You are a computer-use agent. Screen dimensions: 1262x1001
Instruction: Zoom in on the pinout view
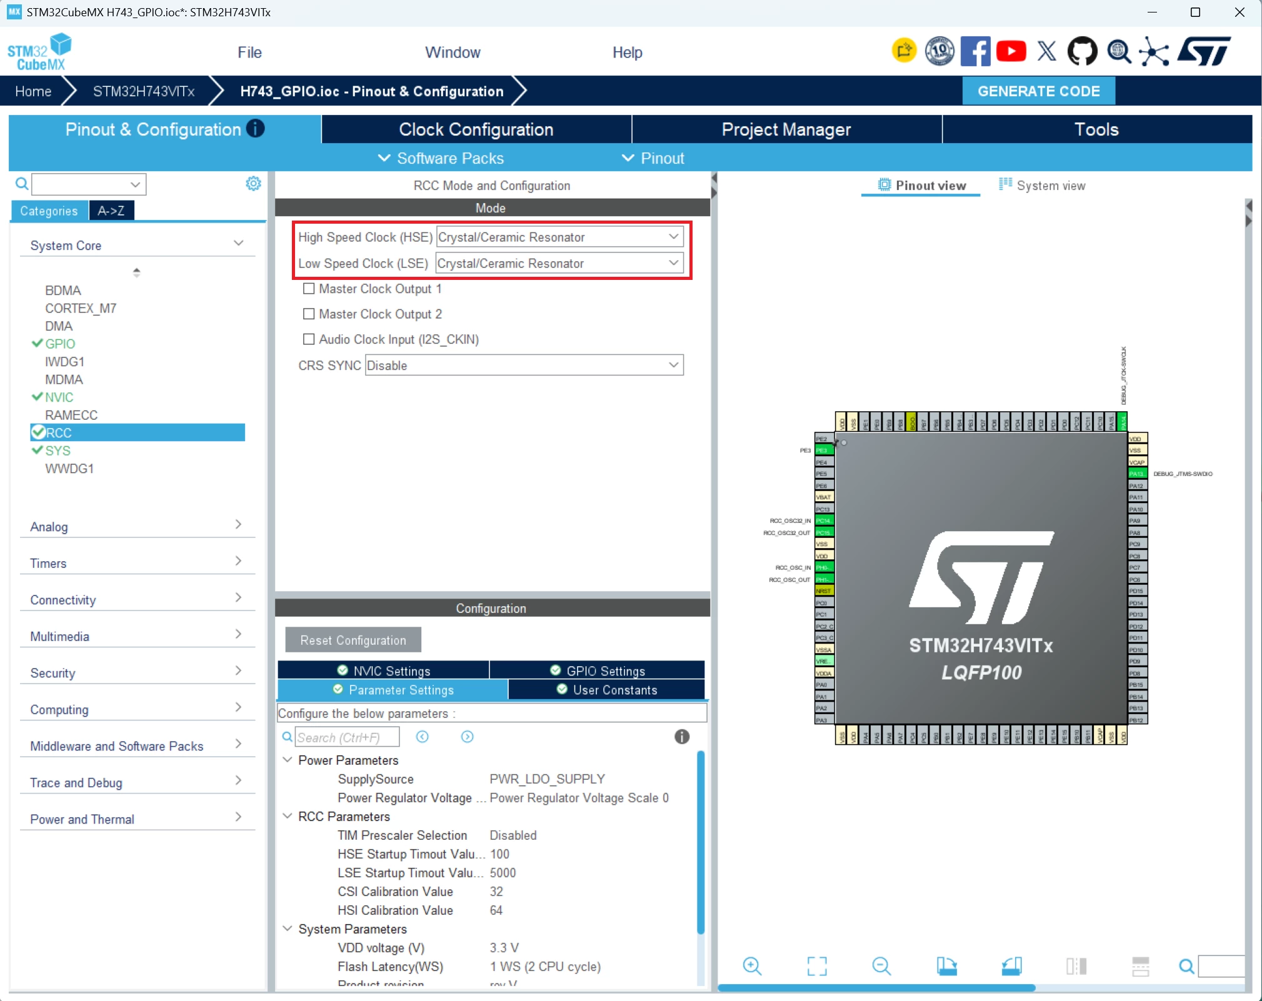[x=752, y=966]
